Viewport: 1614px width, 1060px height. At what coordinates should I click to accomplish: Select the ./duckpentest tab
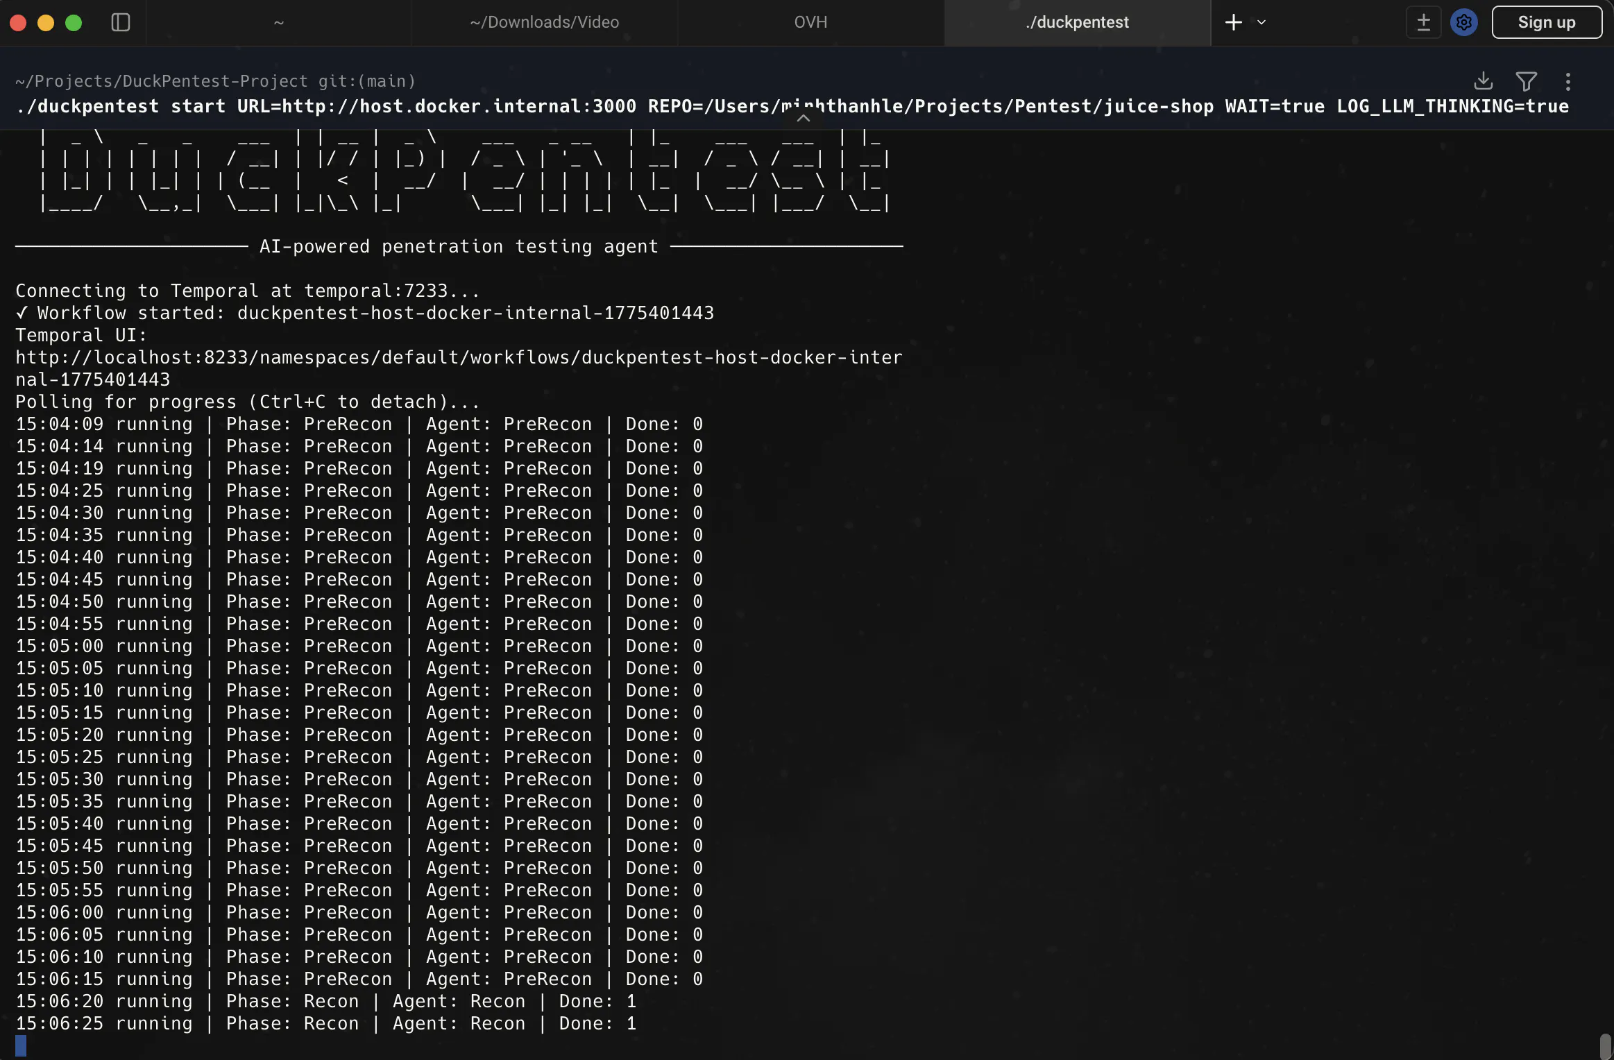pos(1077,22)
